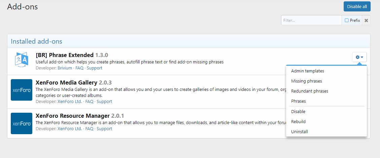The image size is (380, 158).
Task: Open the [BR] Phrase Extended translation icon
Action: point(22,60)
